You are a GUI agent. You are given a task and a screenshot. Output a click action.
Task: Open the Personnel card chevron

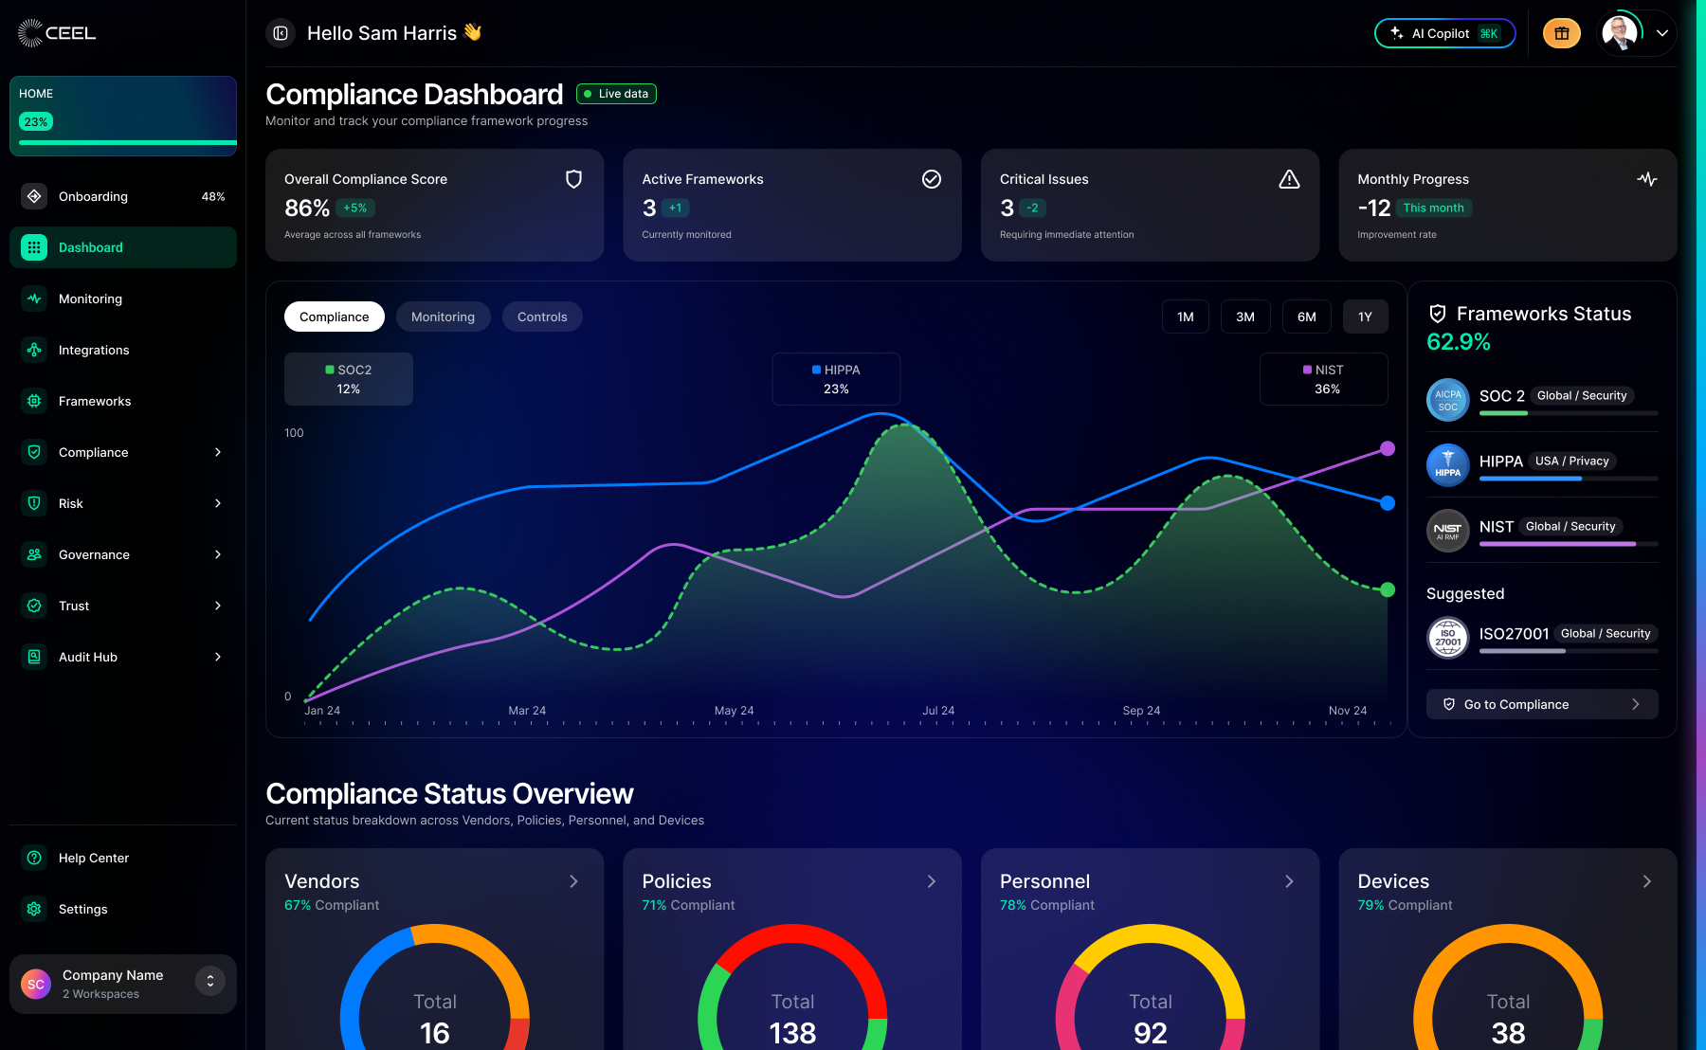pyautogui.click(x=1289, y=881)
